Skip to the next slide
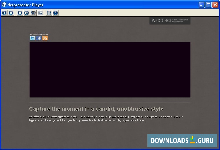The image size is (220, 150). [x=26, y=13]
